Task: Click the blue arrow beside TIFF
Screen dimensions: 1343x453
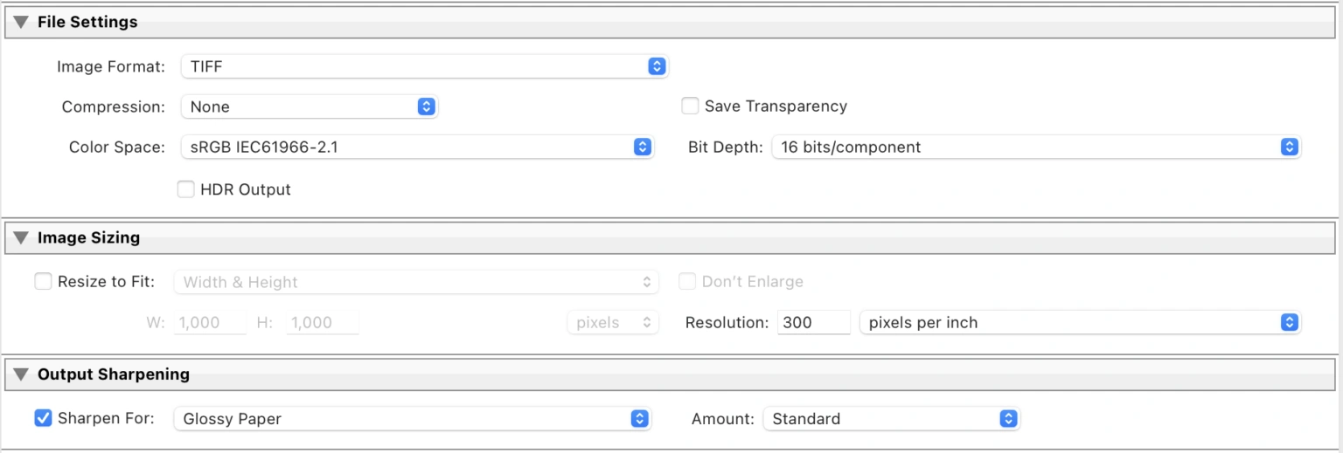Action: (658, 65)
